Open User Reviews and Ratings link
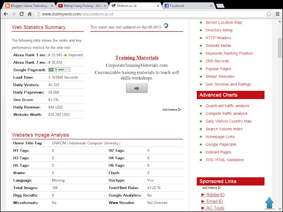Image resolution: width=283 pixels, height=212 pixels. click(228, 84)
